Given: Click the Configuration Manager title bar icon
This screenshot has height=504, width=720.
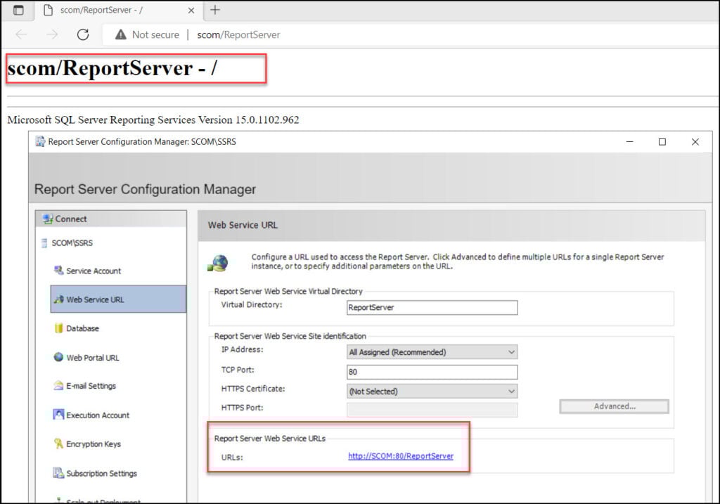Looking at the screenshot, I should point(40,141).
